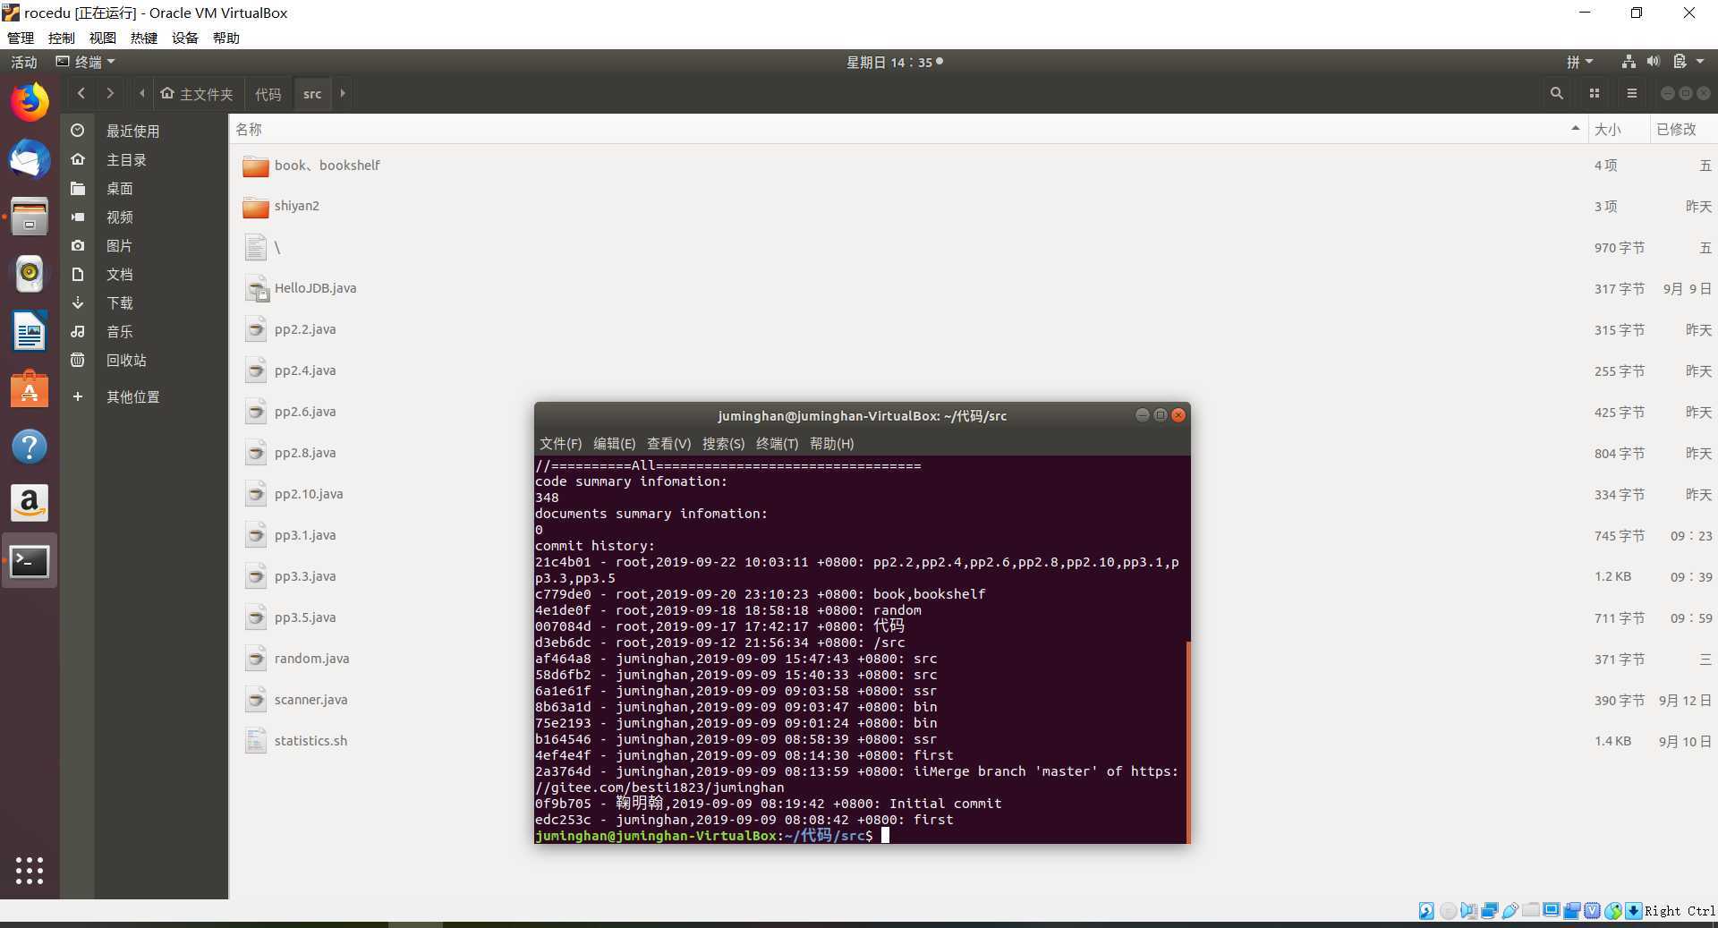Open Amazon launcher in the dock
1718x928 pixels.
[30, 503]
